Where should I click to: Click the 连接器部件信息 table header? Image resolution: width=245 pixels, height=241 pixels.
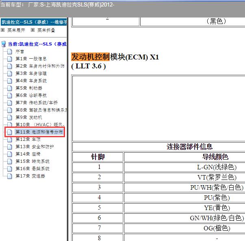[189, 147]
